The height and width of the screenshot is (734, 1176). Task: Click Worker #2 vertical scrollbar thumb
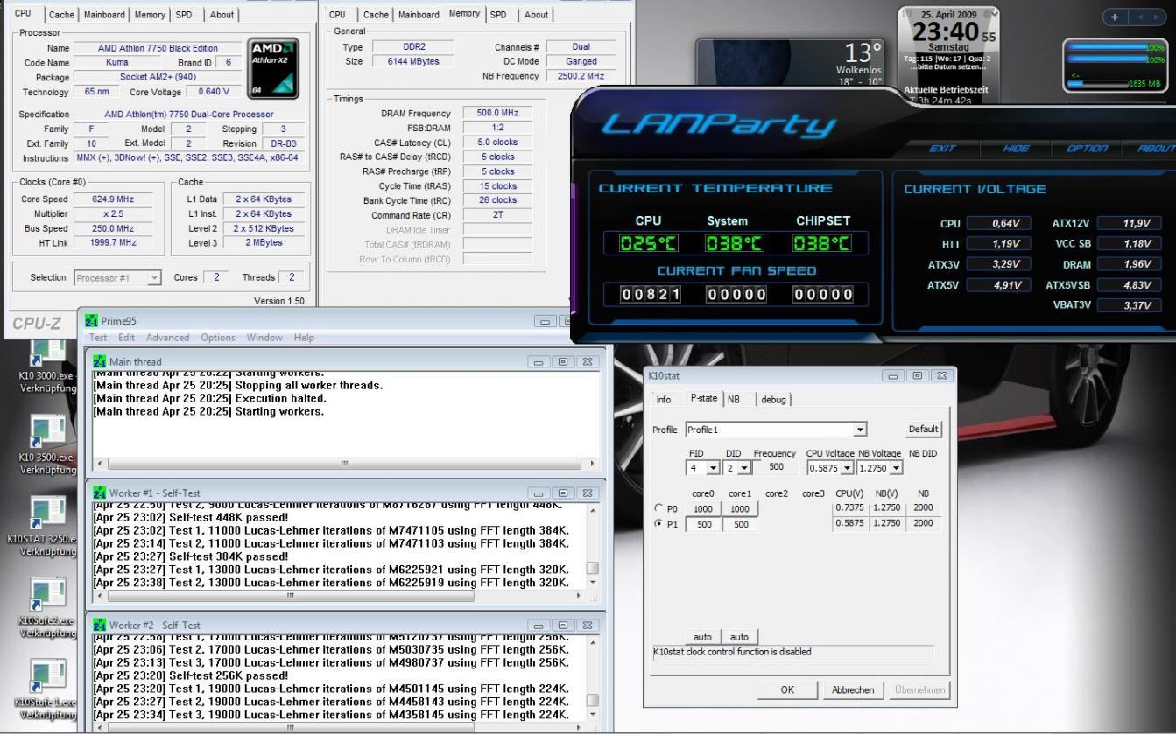coord(593,701)
